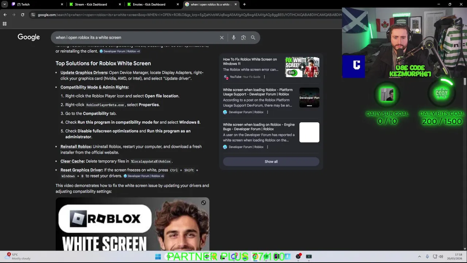Open Developer Forum Roblox +4 source chip

point(120,51)
